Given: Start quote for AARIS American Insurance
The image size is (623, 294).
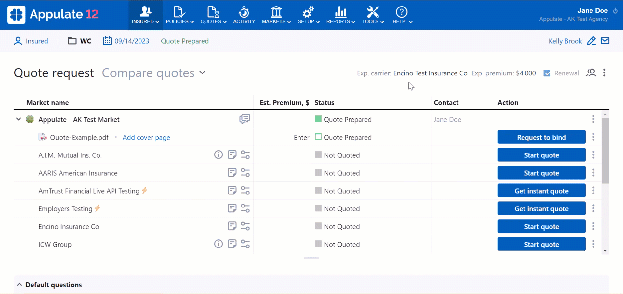Looking at the screenshot, I should (541, 173).
